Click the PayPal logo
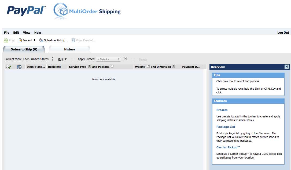Image resolution: width=291 pixels, height=170 pixels. pyautogui.click(x=26, y=11)
